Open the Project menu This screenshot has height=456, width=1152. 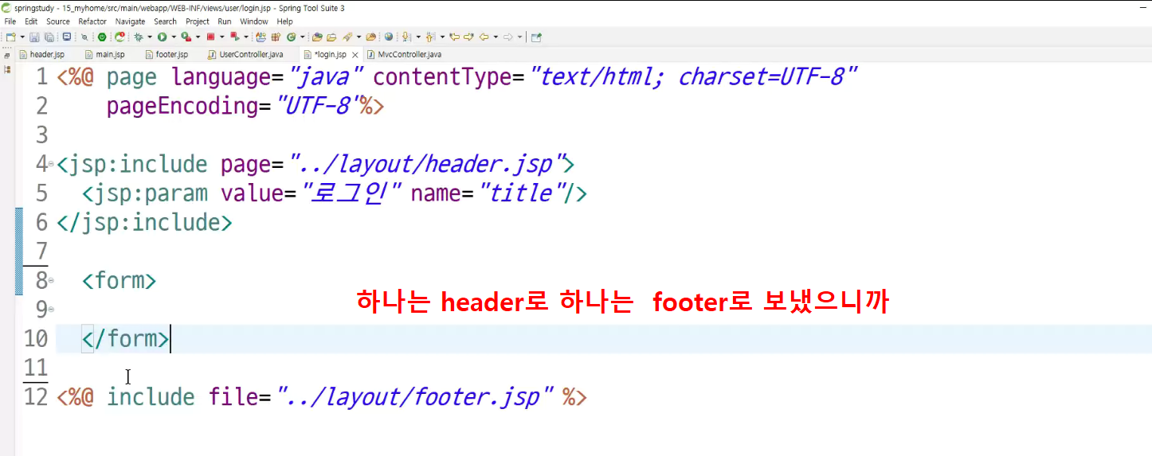[x=197, y=21]
